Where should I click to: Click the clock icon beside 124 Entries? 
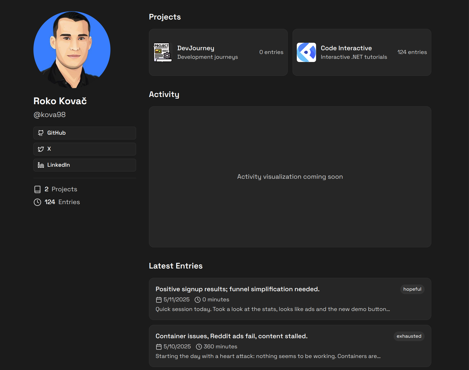pos(37,202)
